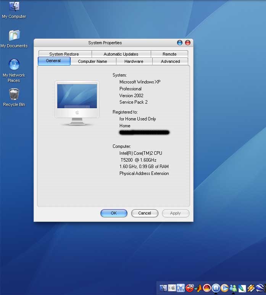
Task: Click the greyed-out Apply button
Action: [176, 213]
